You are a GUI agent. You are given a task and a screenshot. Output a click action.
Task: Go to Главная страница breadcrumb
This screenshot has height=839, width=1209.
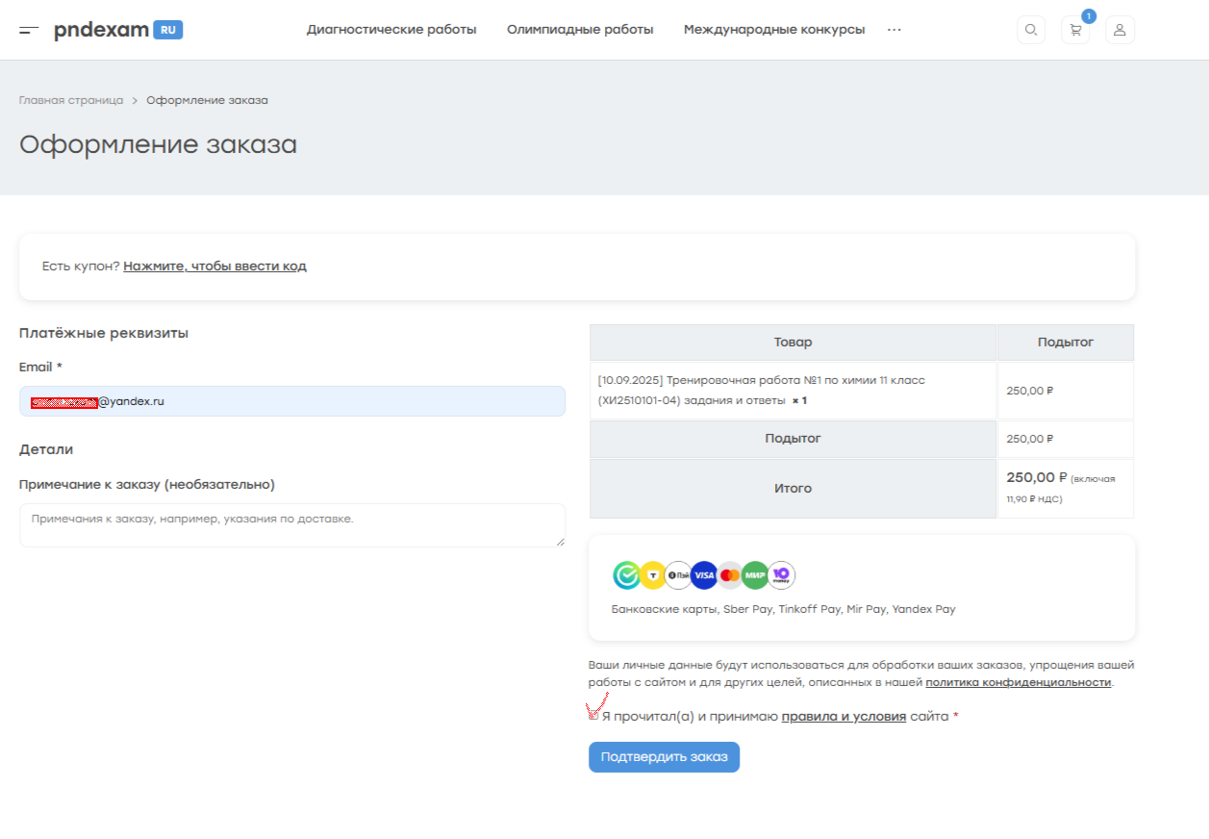[x=71, y=100]
